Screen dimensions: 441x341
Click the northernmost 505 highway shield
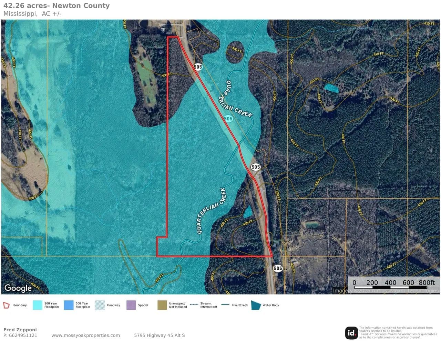[x=198, y=67]
